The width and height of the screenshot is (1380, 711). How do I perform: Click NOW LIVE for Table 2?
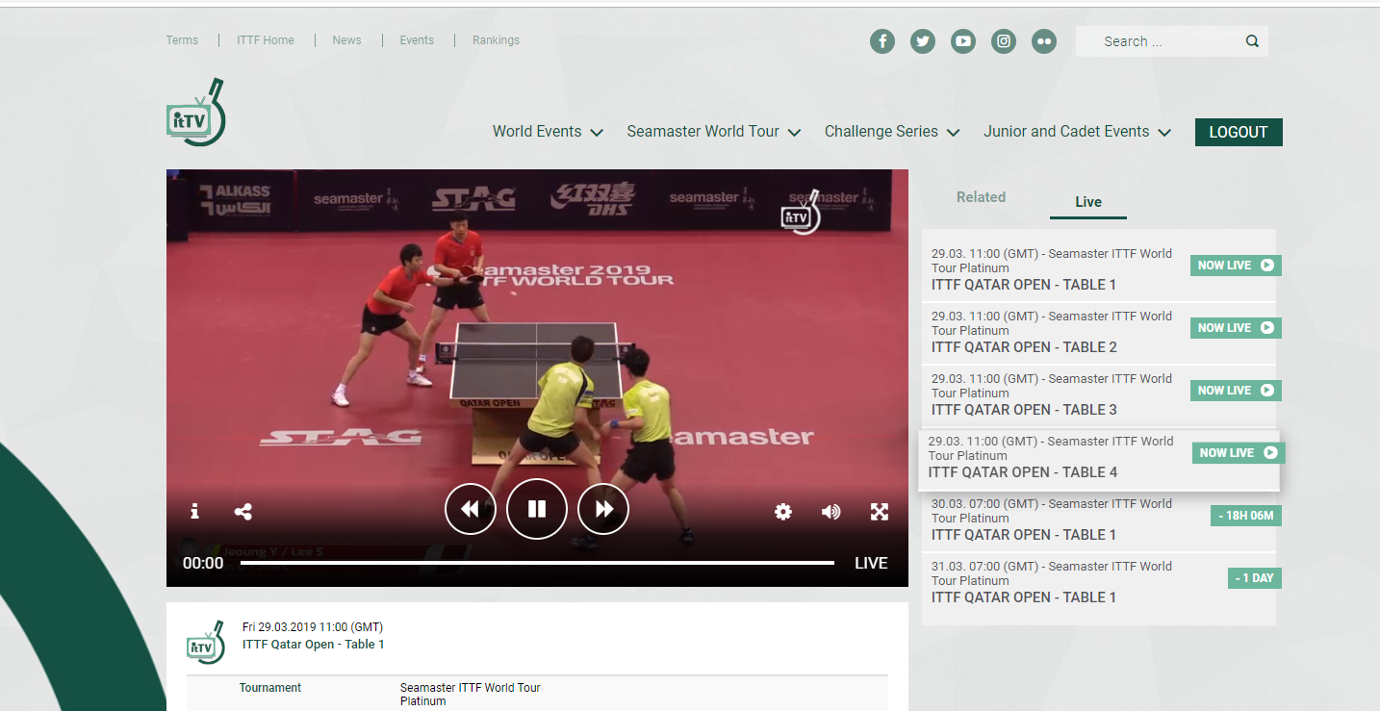pyautogui.click(x=1236, y=328)
